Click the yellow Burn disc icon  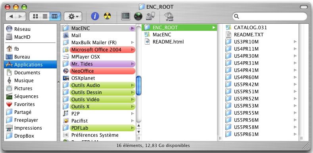pyautogui.click(x=108, y=16)
